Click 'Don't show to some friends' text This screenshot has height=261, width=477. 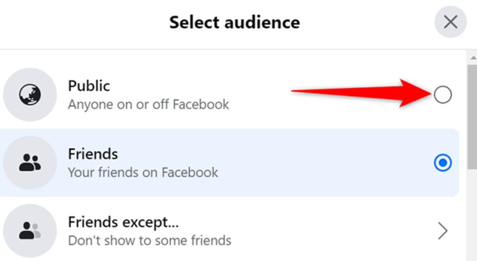[x=150, y=241]
